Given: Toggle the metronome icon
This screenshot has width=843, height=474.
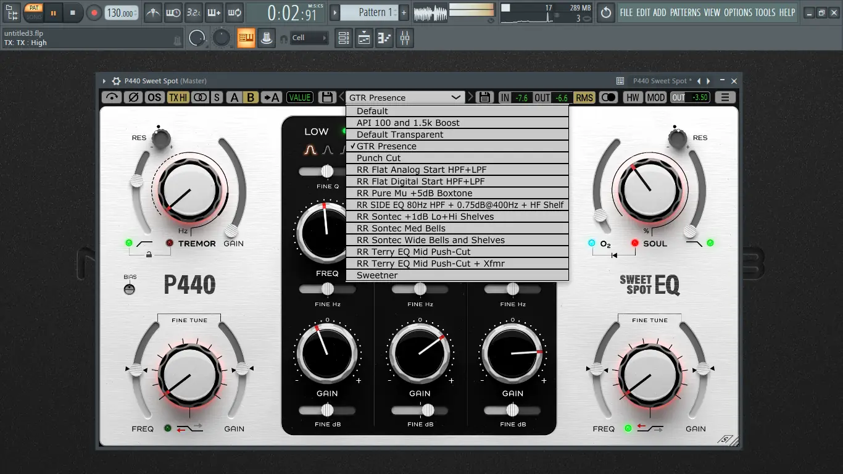Looking at the screenshot, I should pyautogui.click(x=152, y=12).
